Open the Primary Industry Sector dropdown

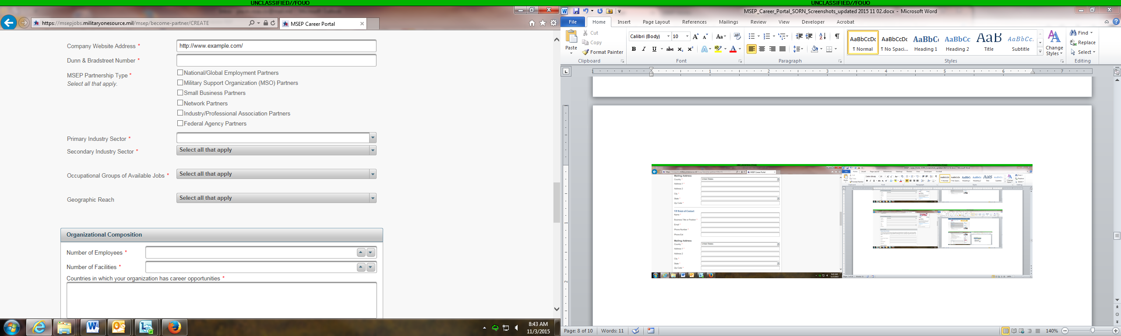373,138
